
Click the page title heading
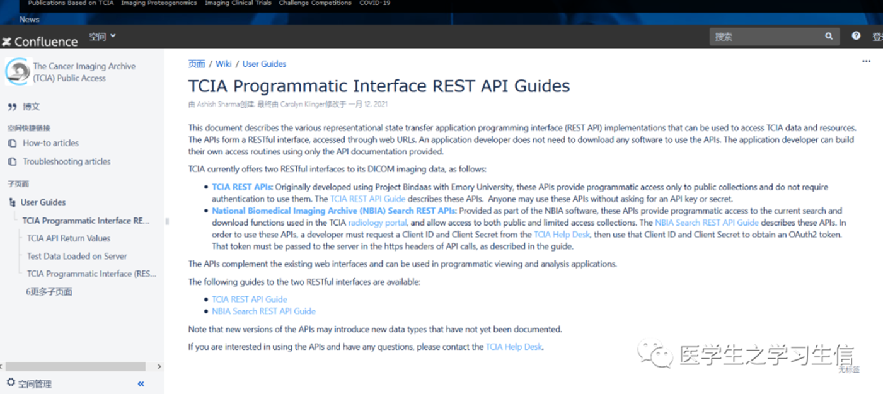click(x=379, y=86)
